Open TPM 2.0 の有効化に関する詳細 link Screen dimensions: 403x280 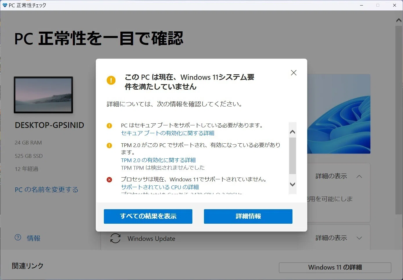[158, 160]
